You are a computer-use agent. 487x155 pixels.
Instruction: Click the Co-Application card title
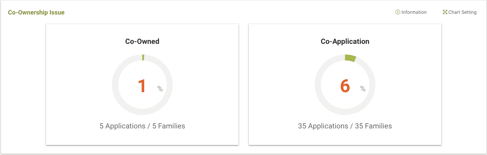click(345, 41)
